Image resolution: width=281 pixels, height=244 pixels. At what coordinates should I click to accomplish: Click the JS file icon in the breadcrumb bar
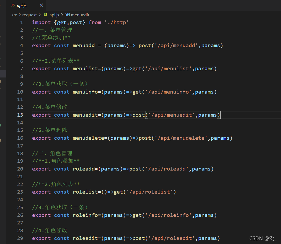(x=45, y=15)
